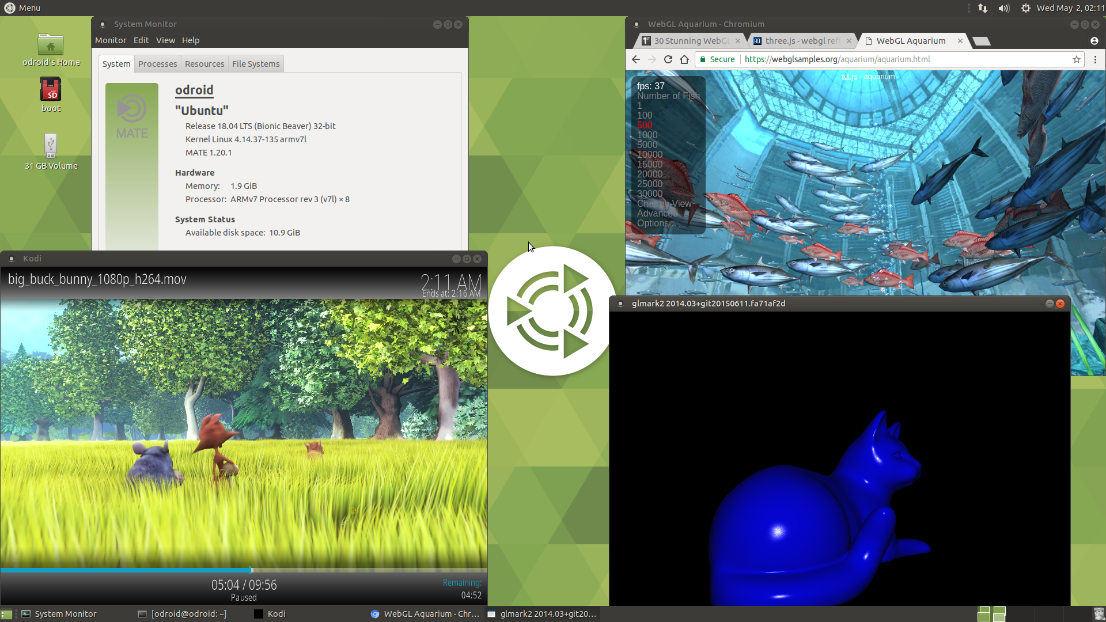Switch to the Processes tab
Screen dimensions: 1106x622
coord(157,64)
